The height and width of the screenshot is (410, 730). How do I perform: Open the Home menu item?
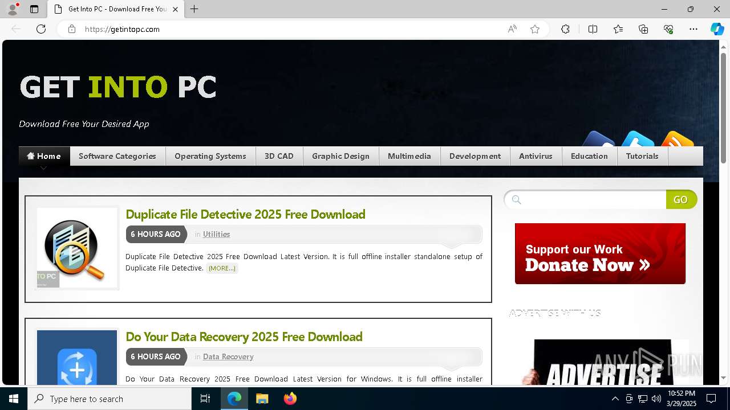click(44, 156)
